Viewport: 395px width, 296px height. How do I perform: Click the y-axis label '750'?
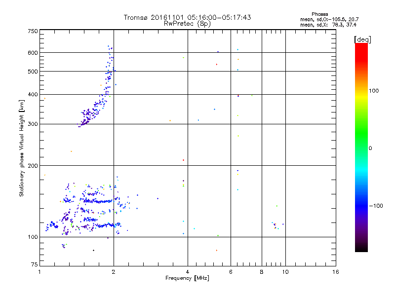[x=33, y=31]
